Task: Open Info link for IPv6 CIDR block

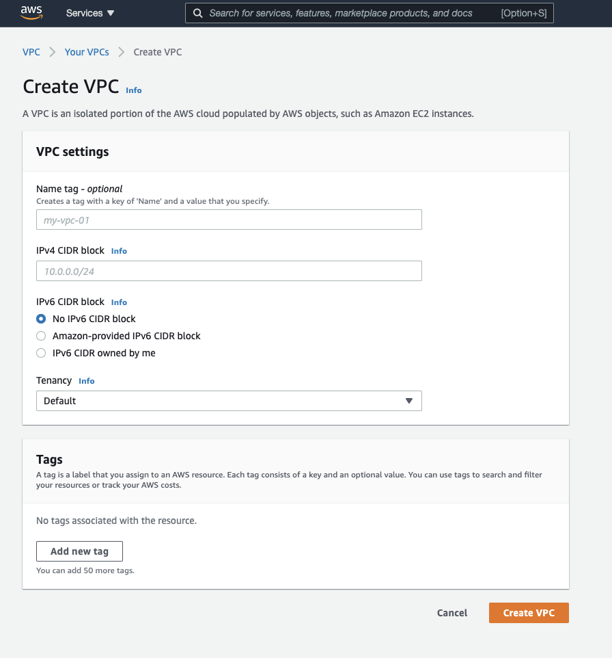Action: click(119, 302)
